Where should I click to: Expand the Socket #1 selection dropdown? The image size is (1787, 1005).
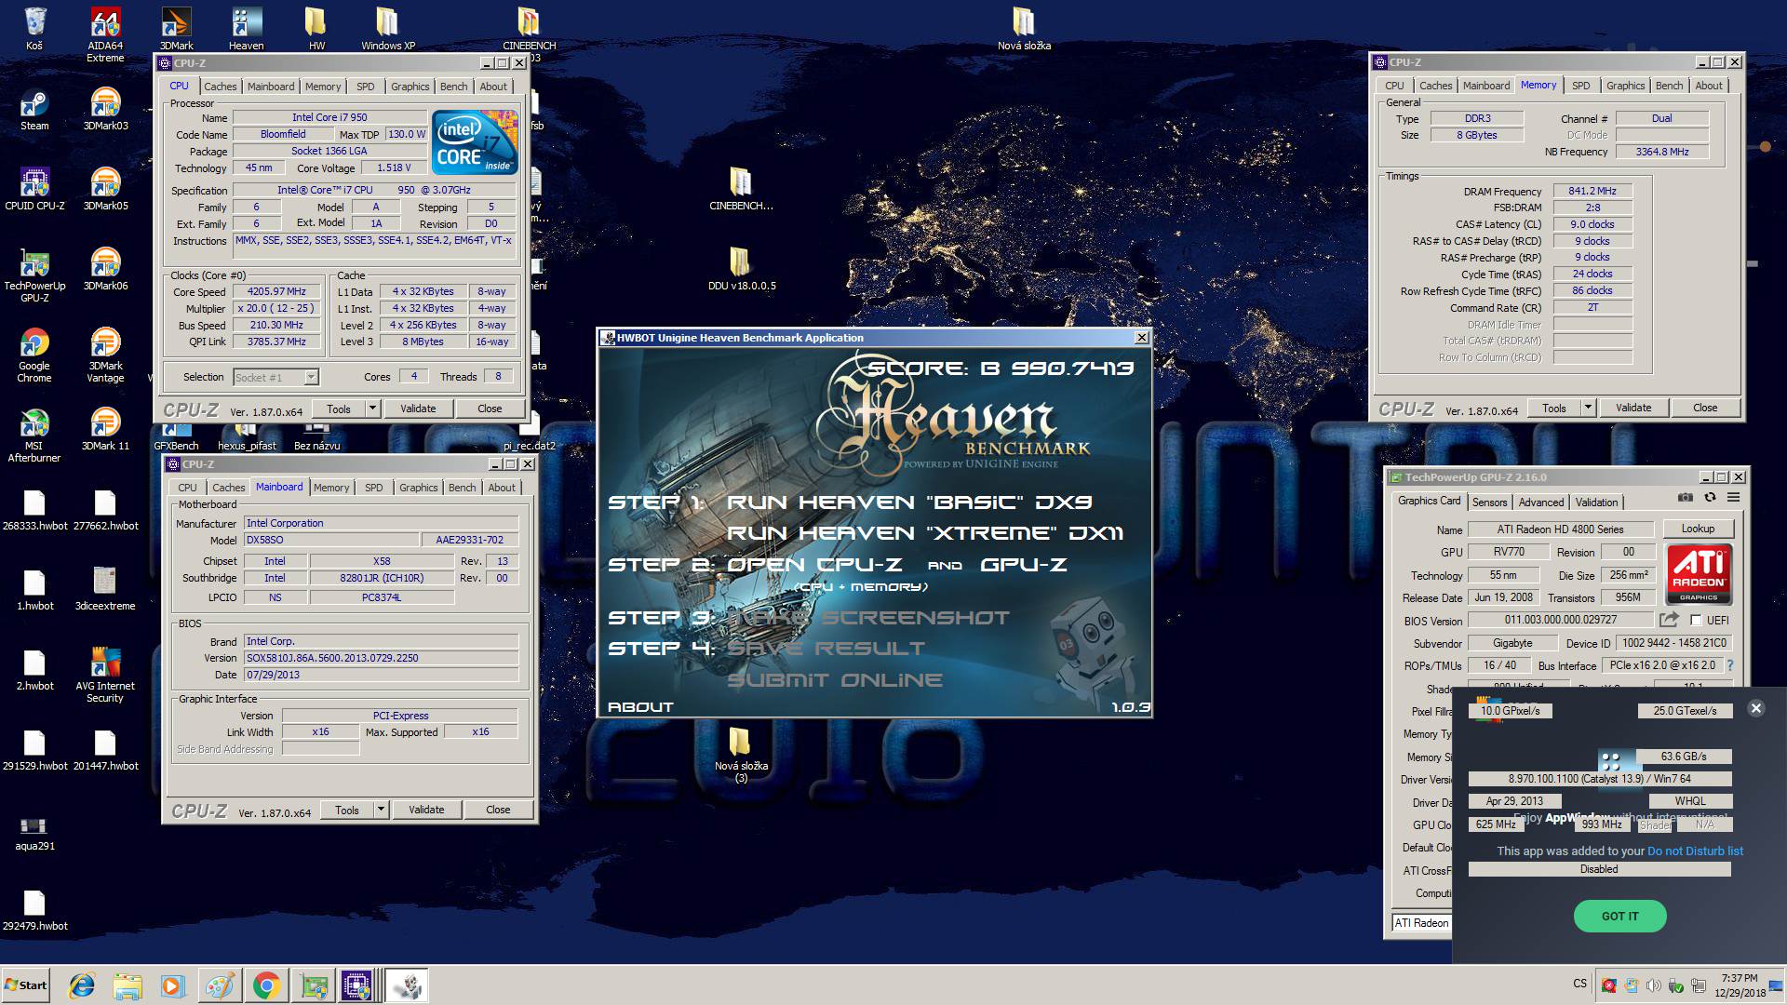click(311, 377)
